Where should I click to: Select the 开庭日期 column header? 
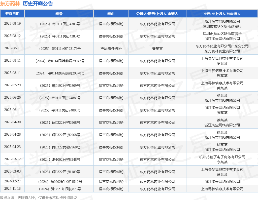coord(12,14)
